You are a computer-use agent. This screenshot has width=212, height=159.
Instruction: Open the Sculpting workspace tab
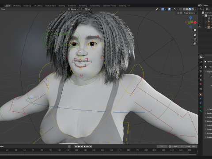27,6
